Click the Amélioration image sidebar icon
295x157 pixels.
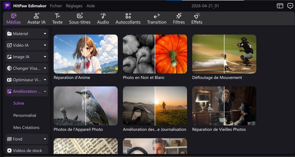point(9,91)
